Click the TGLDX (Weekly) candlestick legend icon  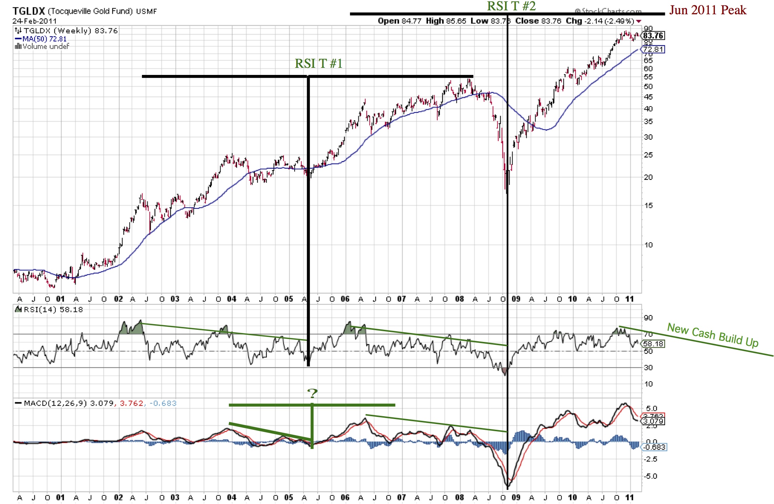tap(18, 31)
